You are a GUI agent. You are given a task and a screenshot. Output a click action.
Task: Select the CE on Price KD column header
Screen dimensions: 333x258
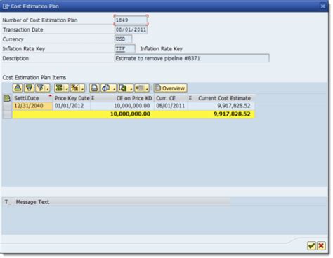[122, 98]
